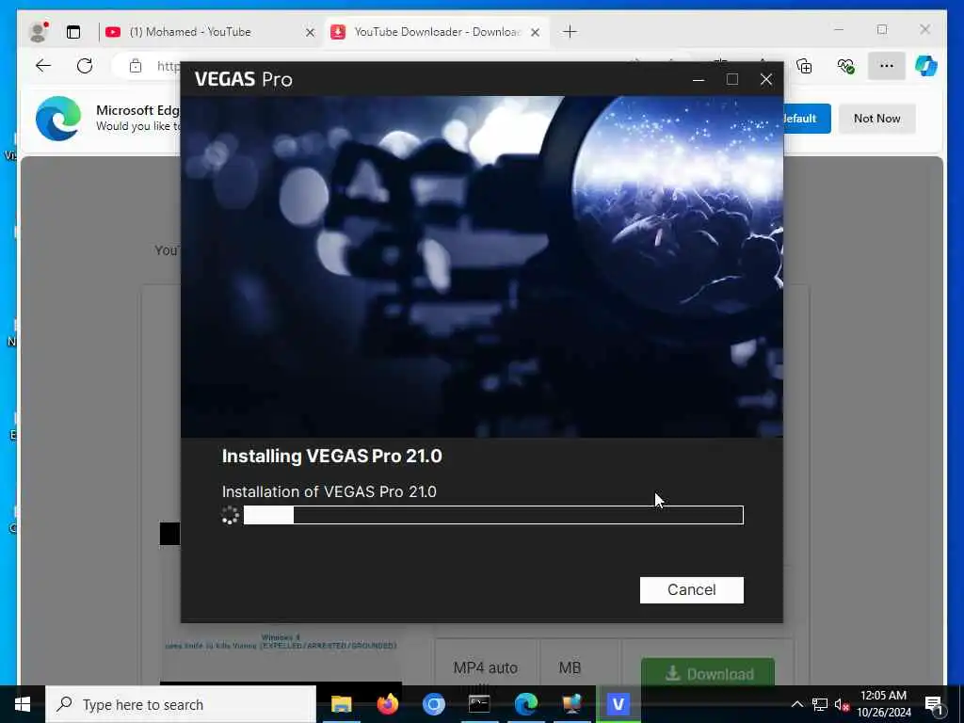Click the 'Installing VEGAS Pro 21.0' heading

pyautogui.click(x=332, y=457)
